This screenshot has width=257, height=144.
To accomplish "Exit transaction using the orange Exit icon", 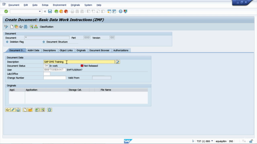I will [61, 12].
